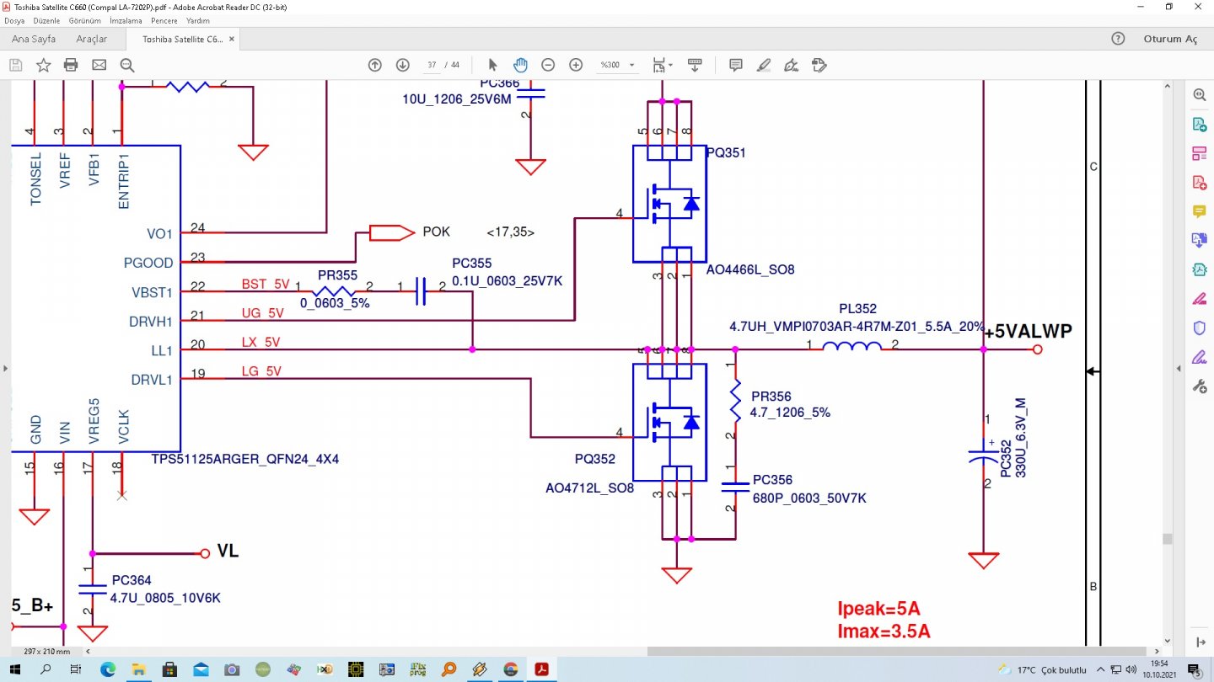Open Adobe Acrobat taskbar icon
The width and height of the screenshot is (1214, 682).
point(541,669)
